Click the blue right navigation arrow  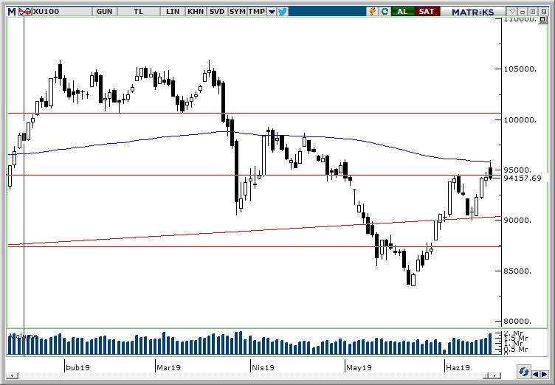(544, 374)
